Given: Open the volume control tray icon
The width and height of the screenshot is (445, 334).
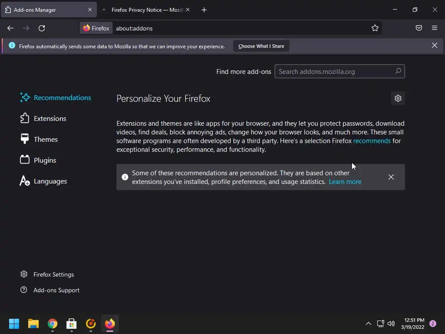Looking at the screenshot, I should (x=391, y=324).
